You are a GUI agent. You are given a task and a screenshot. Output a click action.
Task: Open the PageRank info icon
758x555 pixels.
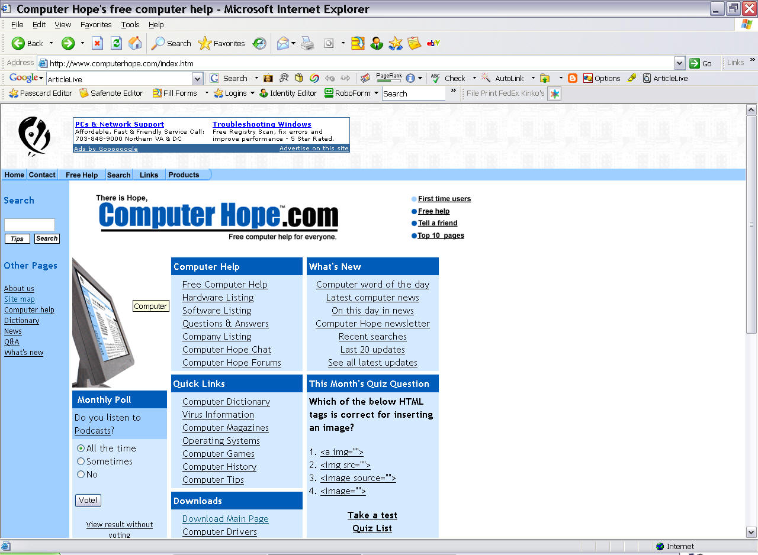tap(410, 78)
